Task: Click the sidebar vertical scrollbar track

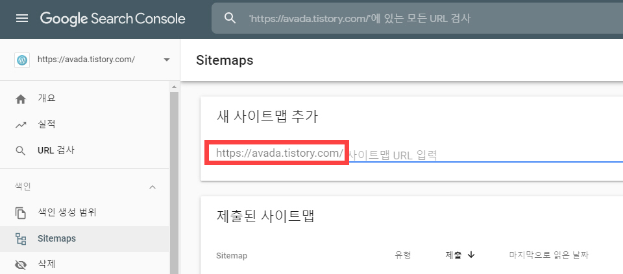Action: point(174,183)
